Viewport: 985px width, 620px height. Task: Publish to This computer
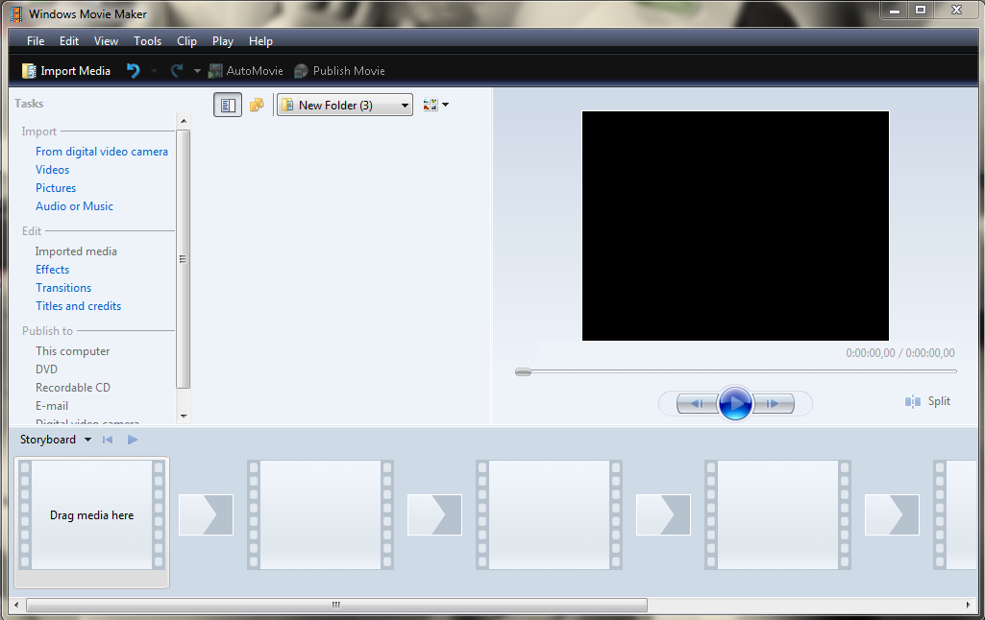[x=73, y=351]
